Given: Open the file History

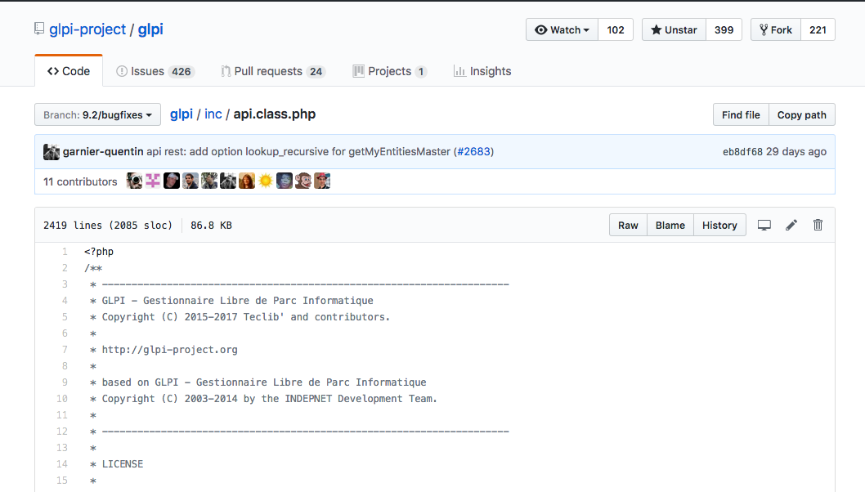Looking at the screenshot, I should click(719, 225).
